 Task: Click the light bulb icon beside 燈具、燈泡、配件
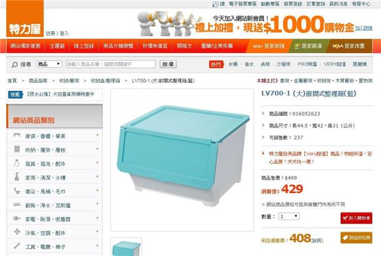point(17,163)
